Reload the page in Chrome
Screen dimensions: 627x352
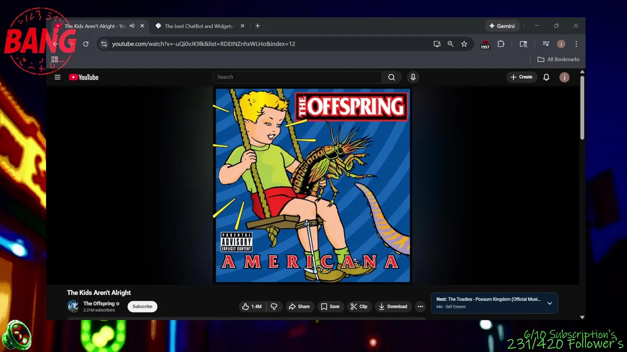click(86, 44)
